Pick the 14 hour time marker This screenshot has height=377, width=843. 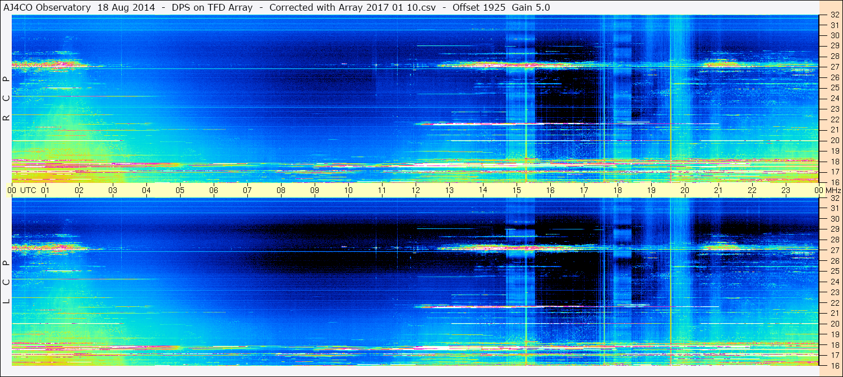click(483, 190)
